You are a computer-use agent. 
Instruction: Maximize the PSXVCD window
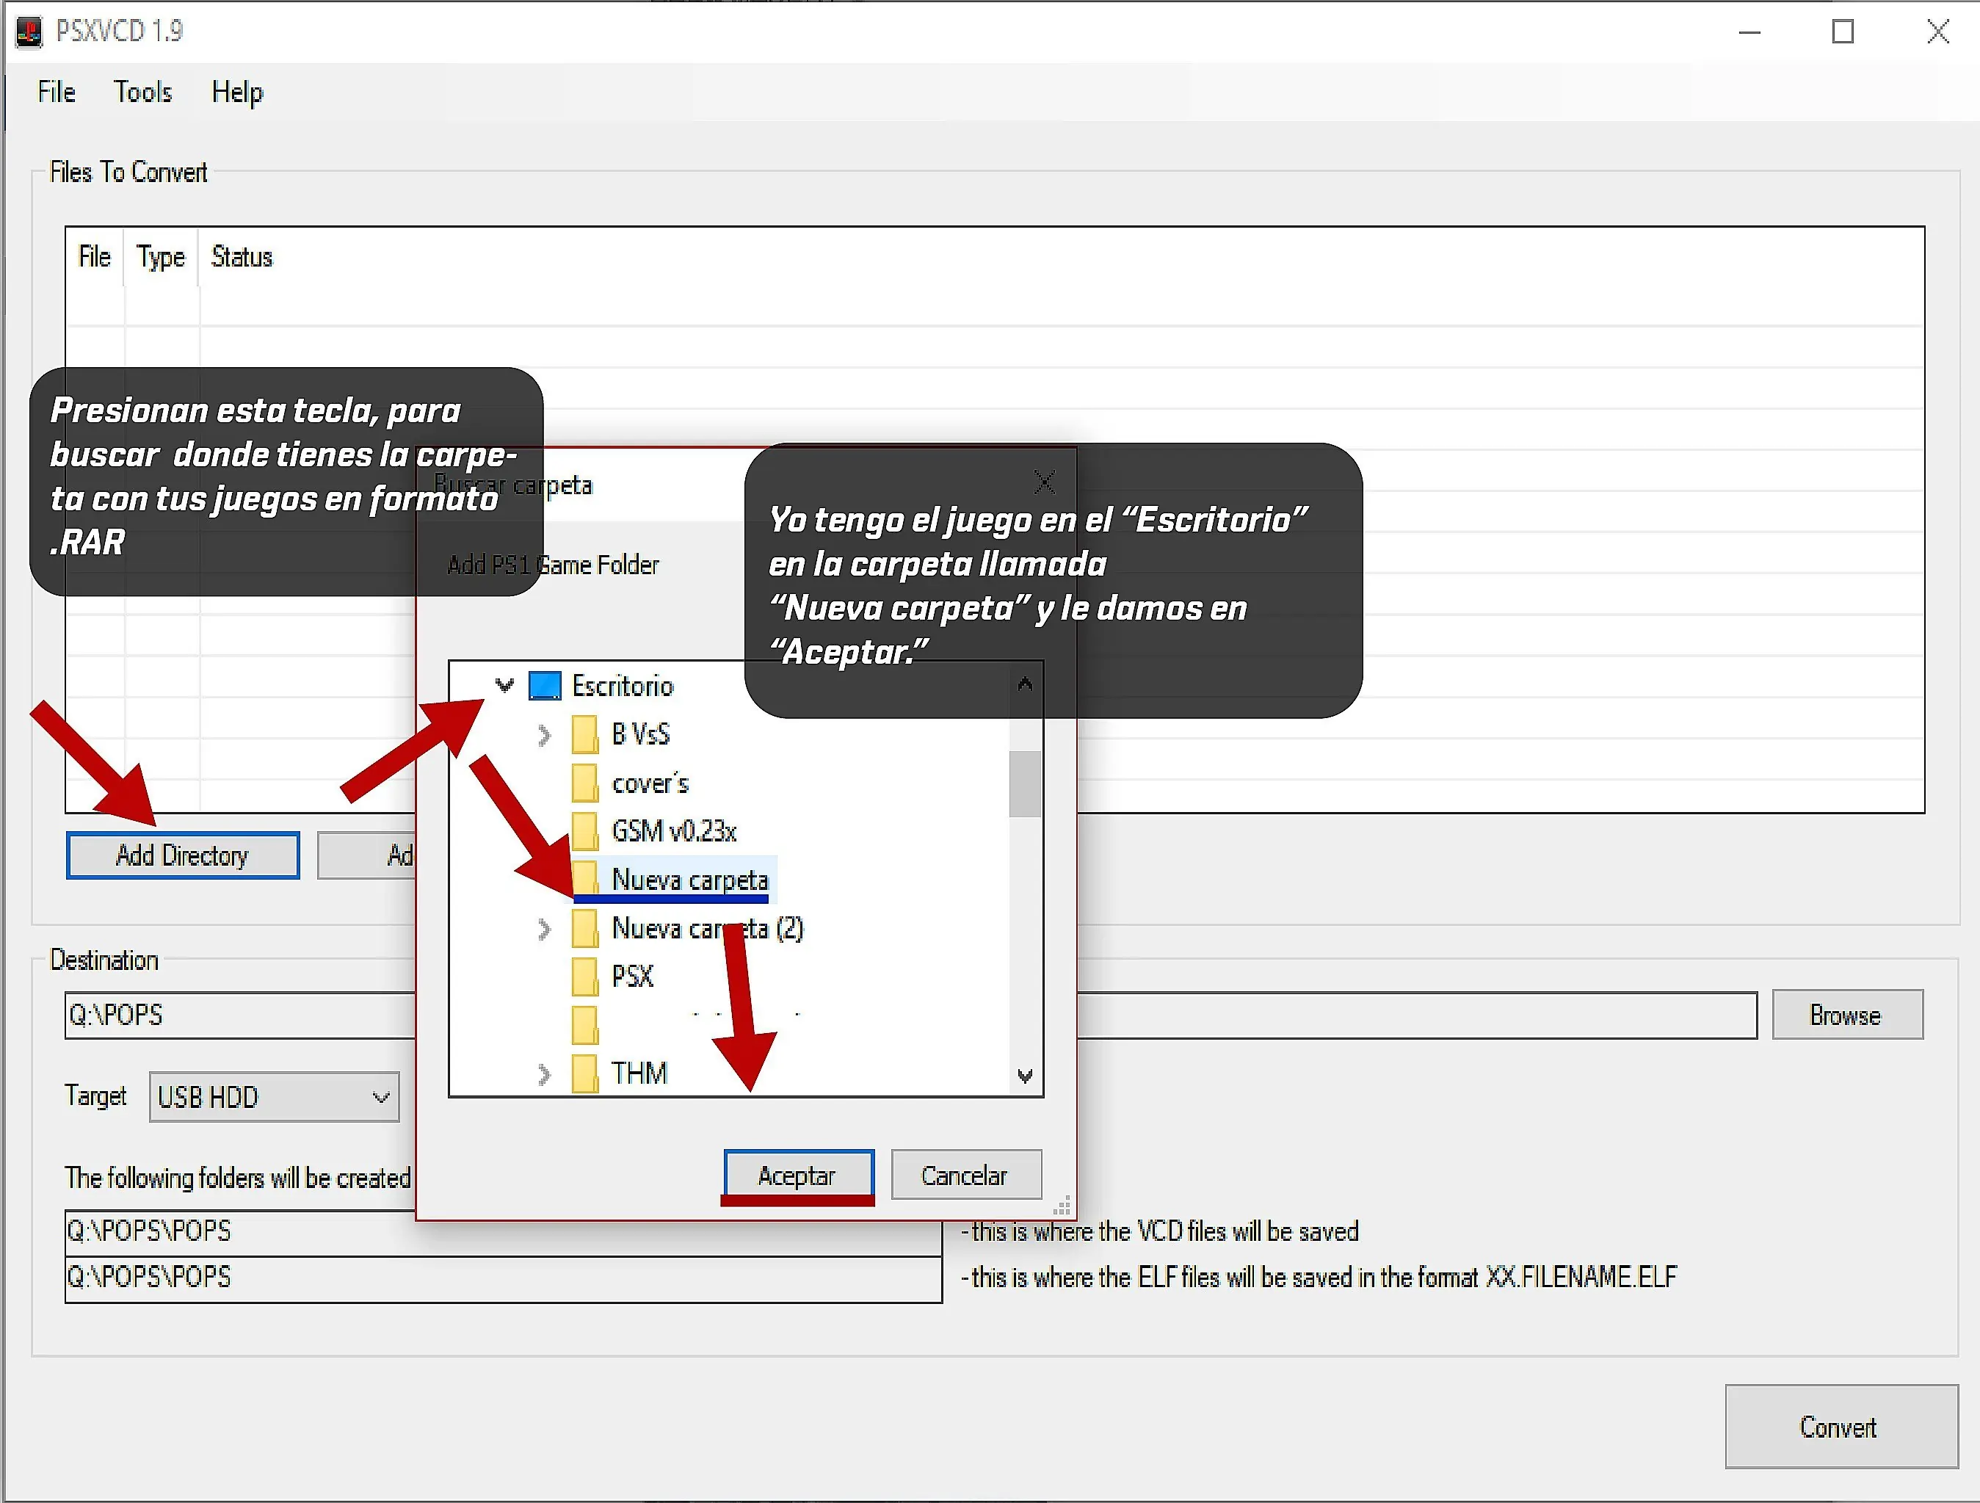(x=1843, y=32)
